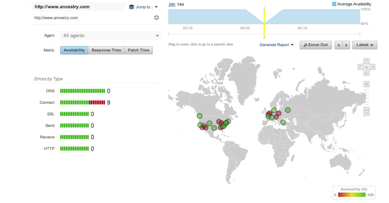Jump to Latest data
This screenshot has width=389, height=203.
click(x=364, y=45)
